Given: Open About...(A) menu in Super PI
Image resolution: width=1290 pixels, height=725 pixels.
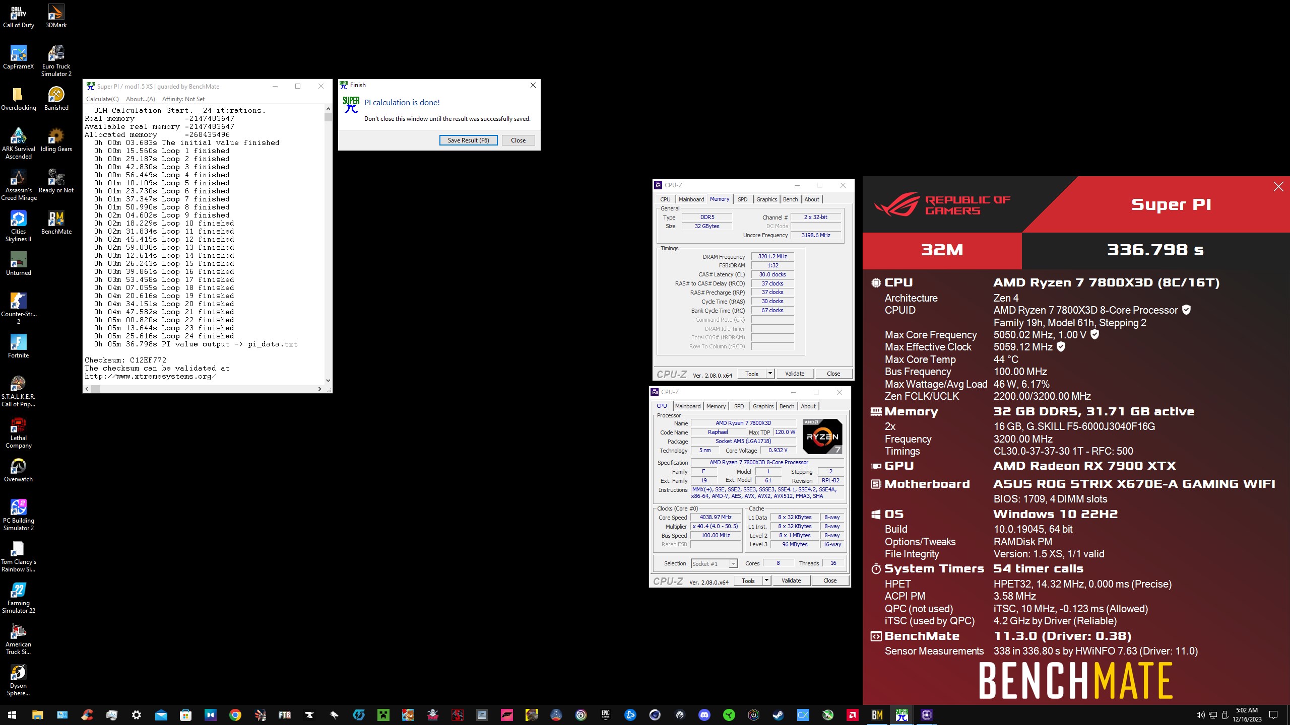Looking at the screenshot, I should click(140, 99).
